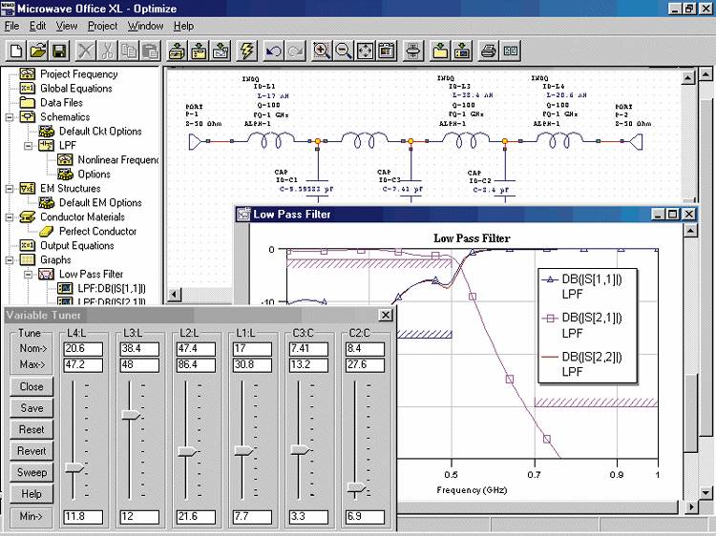Viewport: 716px width, 536px height.
Task: Click Reset button in Variable Tuner
Action: pyautogui.click(x=32, y=429)
